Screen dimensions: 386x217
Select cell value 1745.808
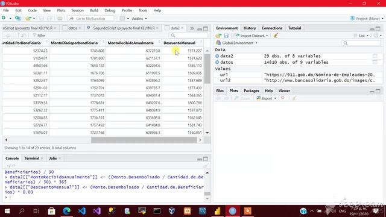click(97, 51)
